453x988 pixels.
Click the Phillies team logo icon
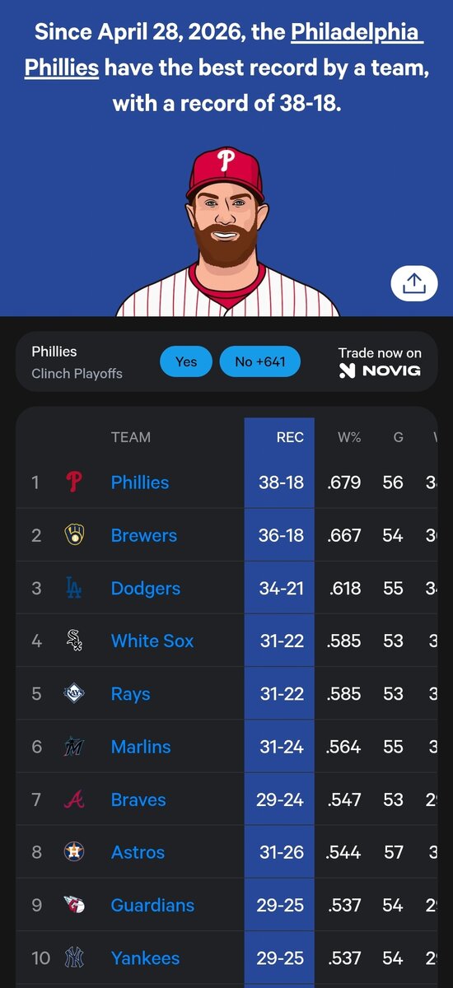pos(74,482)
